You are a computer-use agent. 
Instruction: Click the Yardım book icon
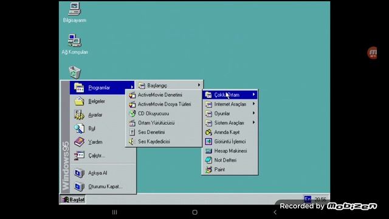click(79, 142)
